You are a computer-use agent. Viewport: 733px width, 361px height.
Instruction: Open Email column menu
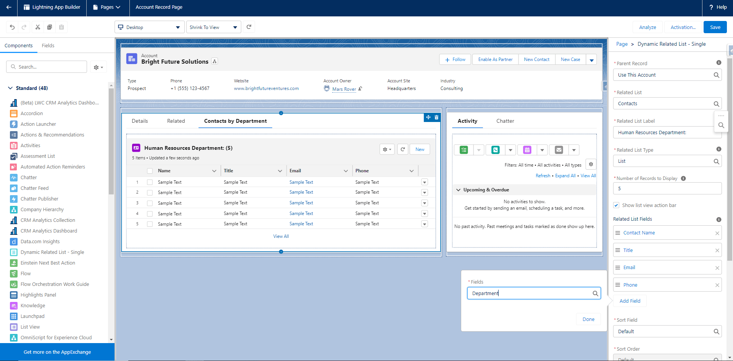pyautogui.click(x=346, y=171)
